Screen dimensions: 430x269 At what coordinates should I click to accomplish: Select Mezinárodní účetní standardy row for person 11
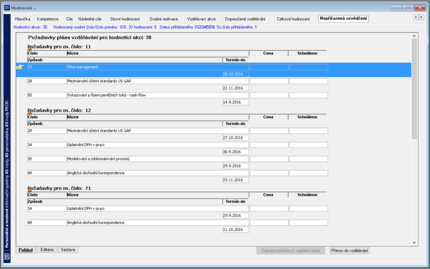point(157,81)
